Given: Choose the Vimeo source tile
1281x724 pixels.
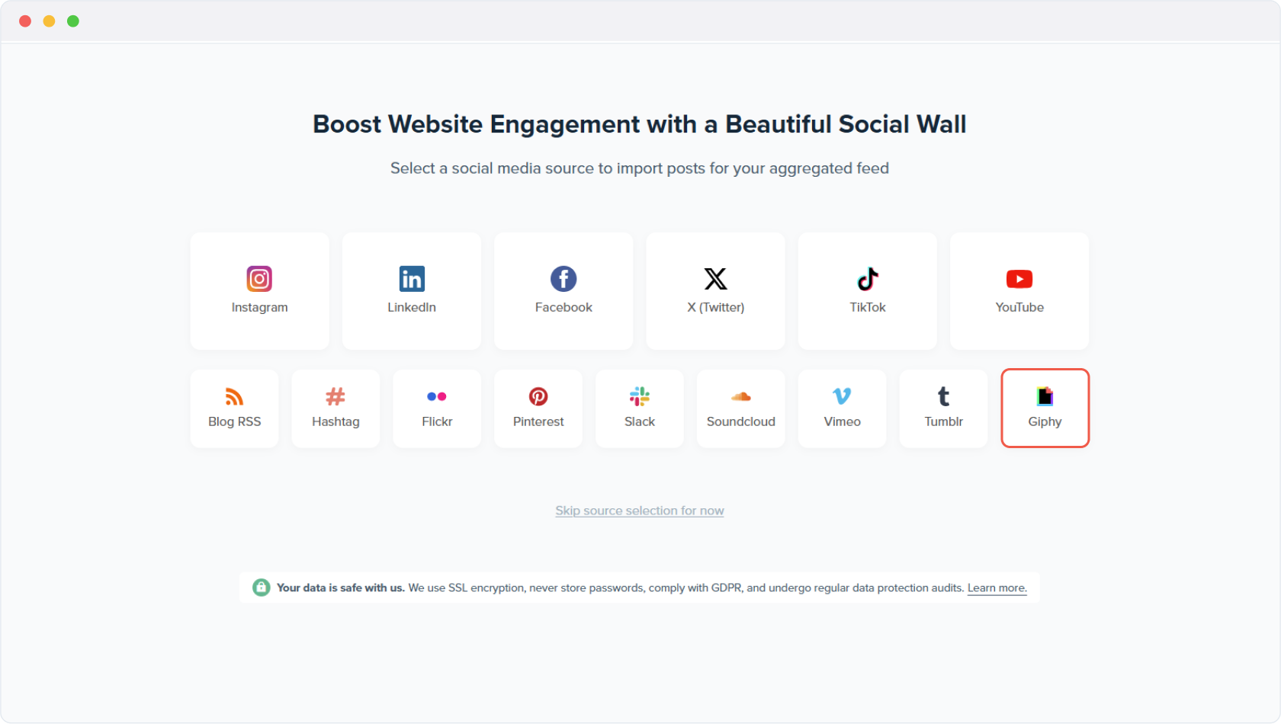Looking at the screenshot, I should 842,408.
